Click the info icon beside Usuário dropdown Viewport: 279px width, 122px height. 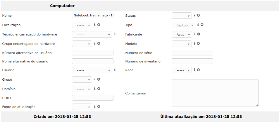click(115, 70)
